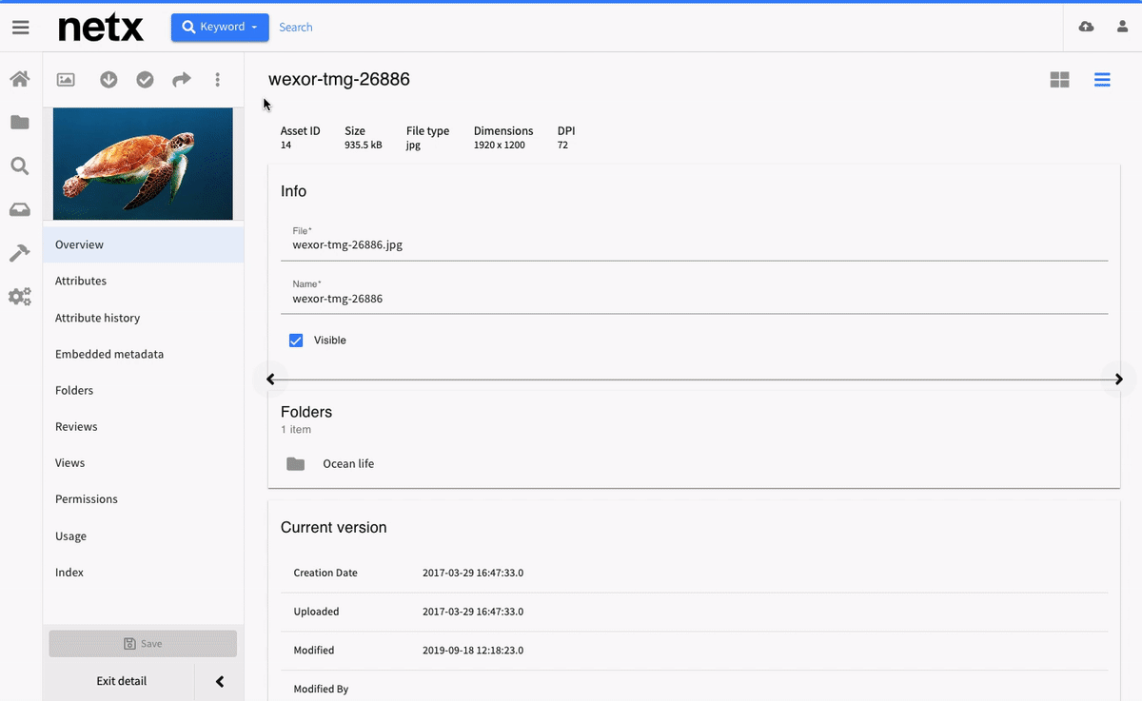
Task: Open the user account icon
Action: (1122, 28)
